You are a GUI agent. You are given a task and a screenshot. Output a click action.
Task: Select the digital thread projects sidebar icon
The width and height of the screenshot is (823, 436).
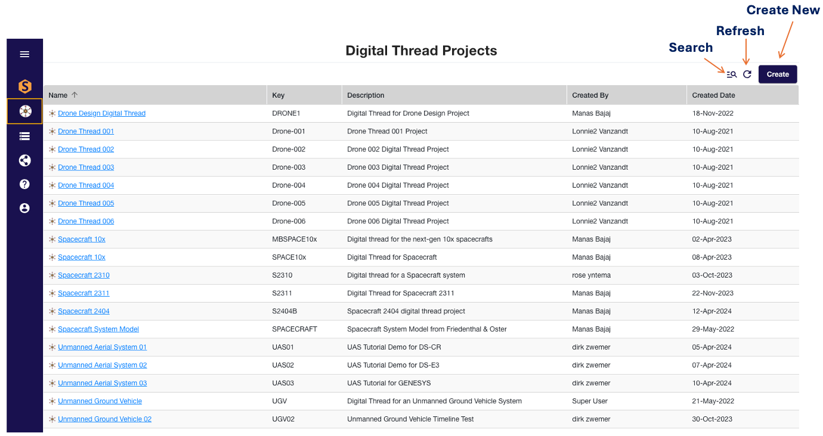pyautogui.click(x=24, y=111)
